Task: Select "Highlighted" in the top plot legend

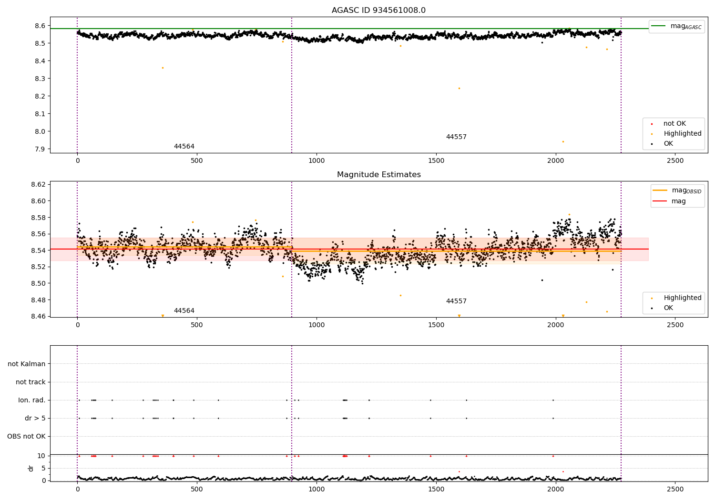Action: [683, 133]
